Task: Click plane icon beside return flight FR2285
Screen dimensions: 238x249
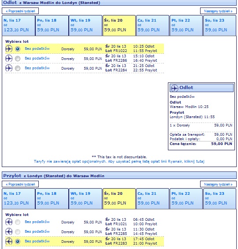Action: pos(9,231)
